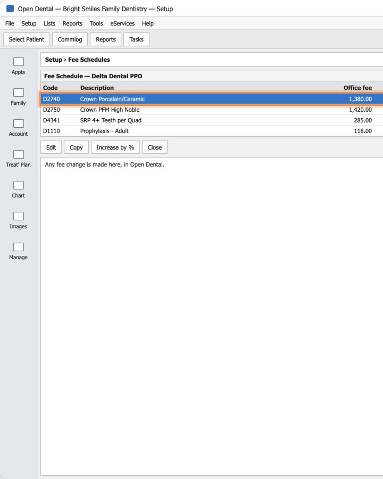
Task: Click Fee Schedule — Delta Dental PPO title
Action: [x=93, y=76]
